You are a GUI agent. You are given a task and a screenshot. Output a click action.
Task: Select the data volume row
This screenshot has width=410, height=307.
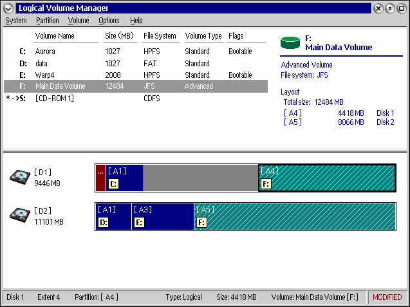(136, 63)
